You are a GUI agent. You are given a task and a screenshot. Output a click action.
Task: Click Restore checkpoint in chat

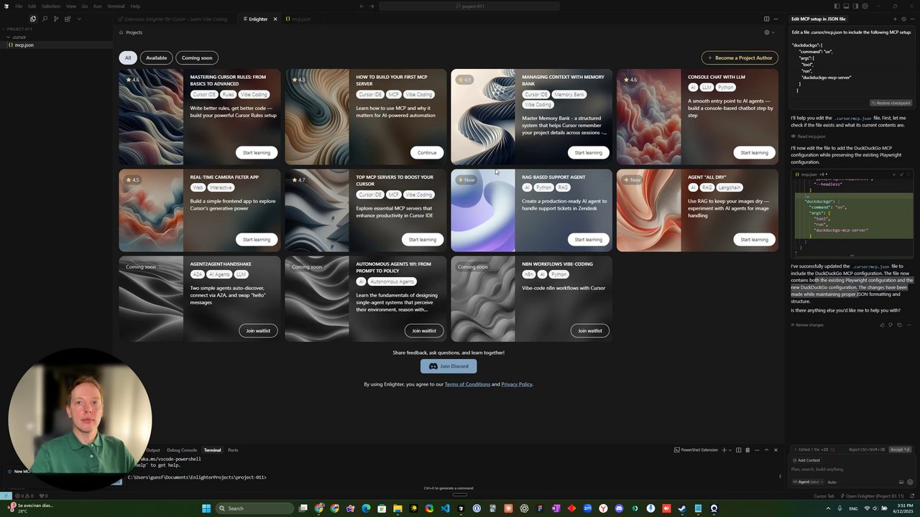(x=891, y=103)
